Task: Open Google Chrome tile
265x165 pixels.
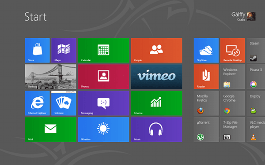Action: [x=233, y=103]
